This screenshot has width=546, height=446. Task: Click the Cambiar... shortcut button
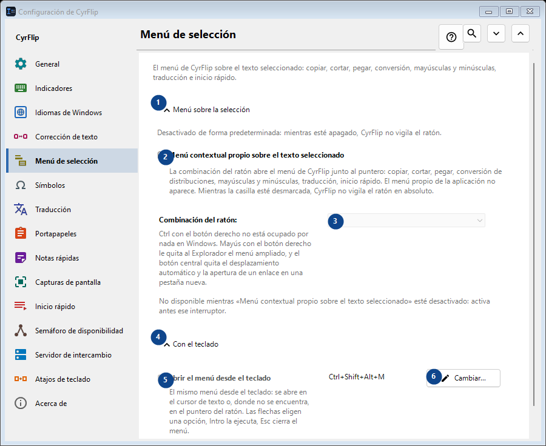point(463,378)
